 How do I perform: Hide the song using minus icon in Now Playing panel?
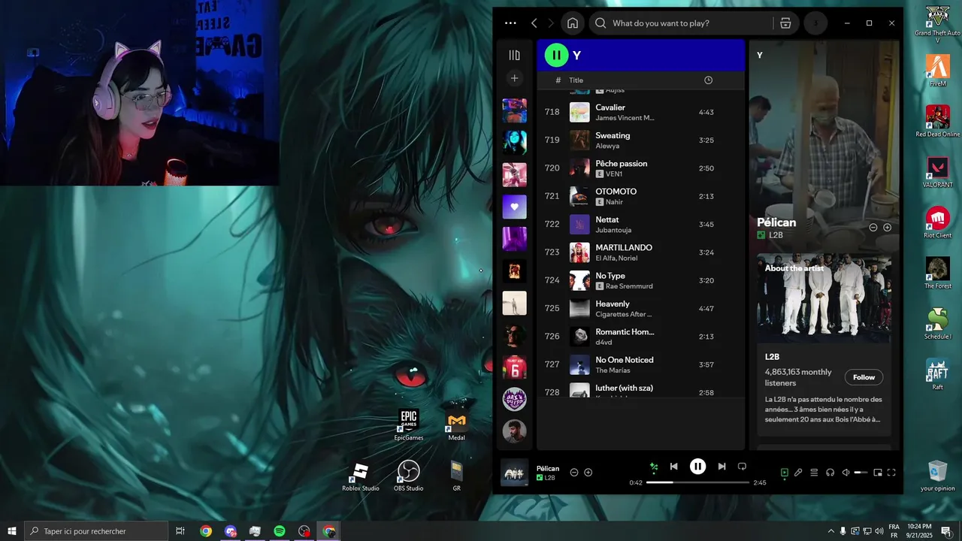click(873, 227)
